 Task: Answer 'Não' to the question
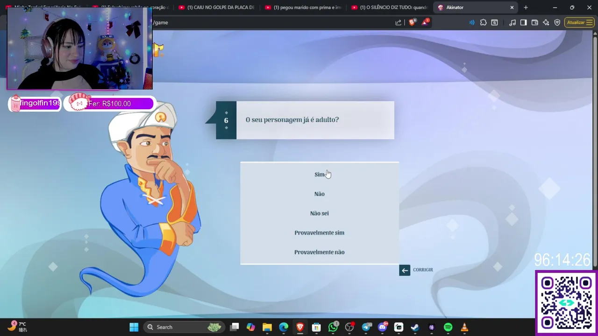click(x=320, y=194)
